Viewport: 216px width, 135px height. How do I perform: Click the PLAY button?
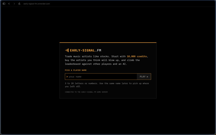[x=144, y=76]
